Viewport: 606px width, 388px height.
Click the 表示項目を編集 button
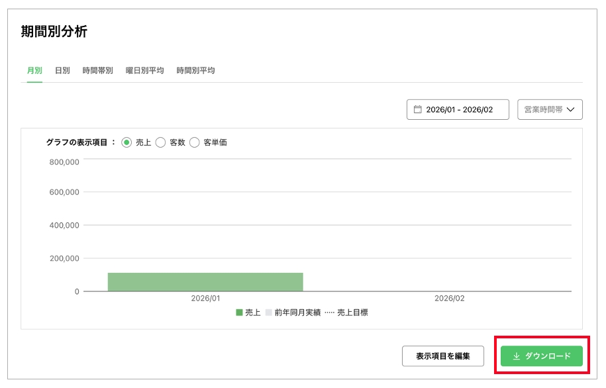click(x=443, y=356)
